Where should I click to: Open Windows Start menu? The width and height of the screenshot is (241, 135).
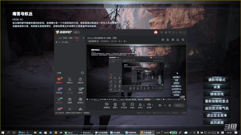pyautogui.click(x=3, y=133)
